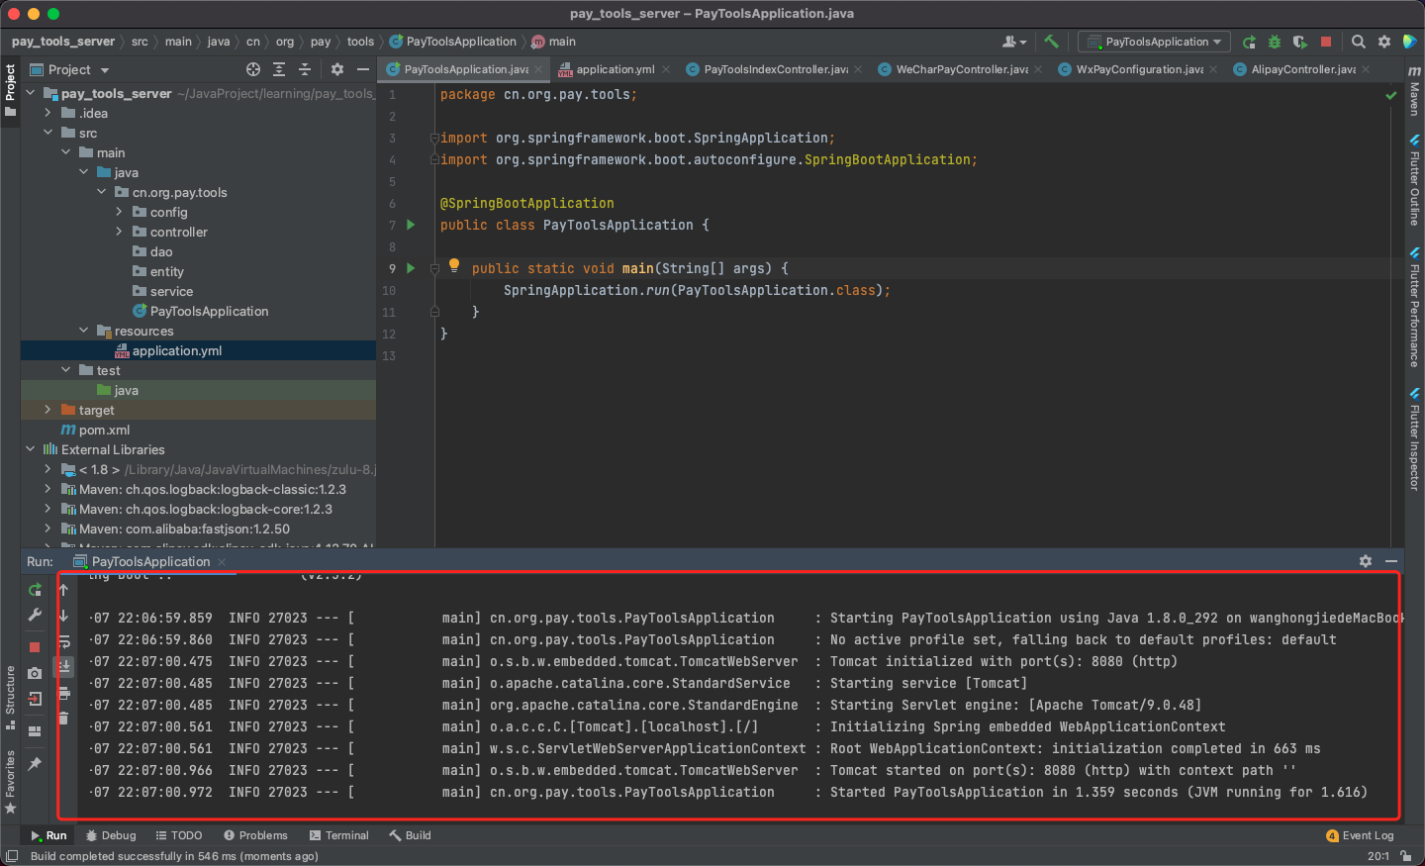
Task: Open Project panel options gear
Action: tap(337, 69)
